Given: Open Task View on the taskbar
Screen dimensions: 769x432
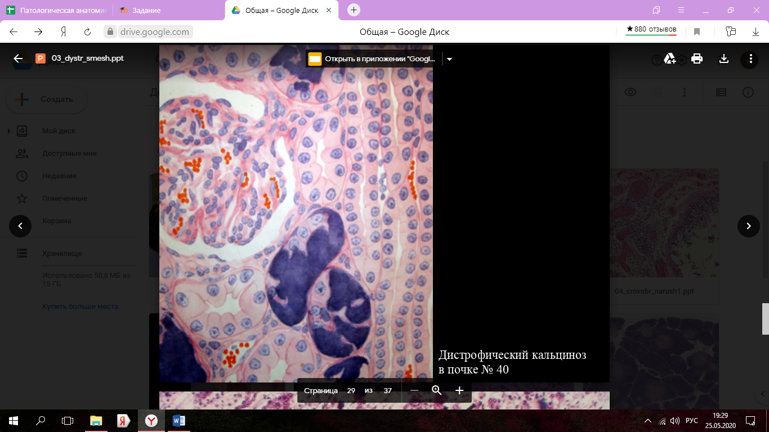Looking at the screenshot, I should 68,421.
